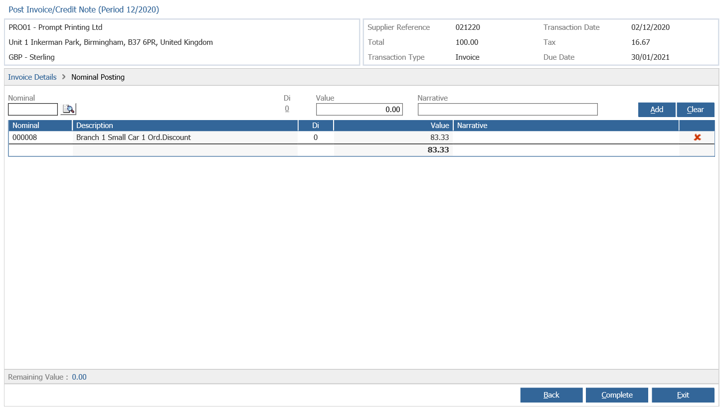Click the Value input field showing 0.00
Image resolution: width=721 pixels, height=409 pixels.
click(x=359, y=109)
